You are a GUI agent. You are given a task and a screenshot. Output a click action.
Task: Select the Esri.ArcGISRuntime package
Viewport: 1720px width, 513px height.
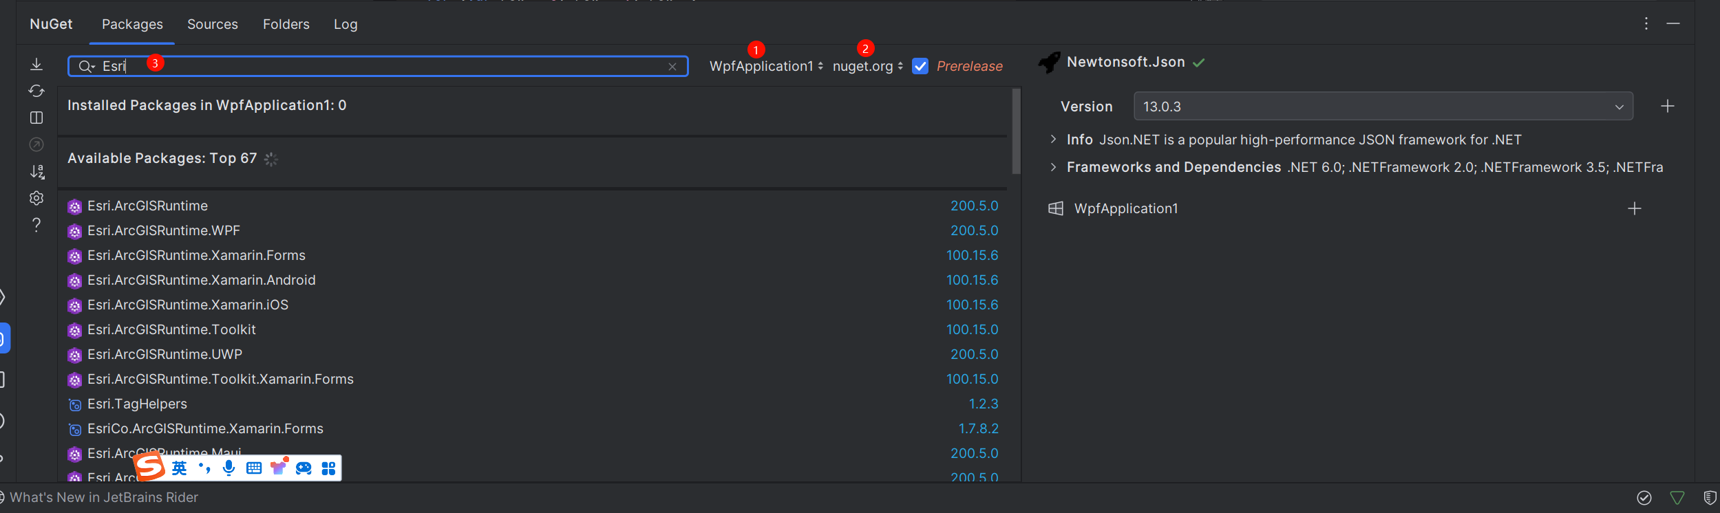[533, 206]
